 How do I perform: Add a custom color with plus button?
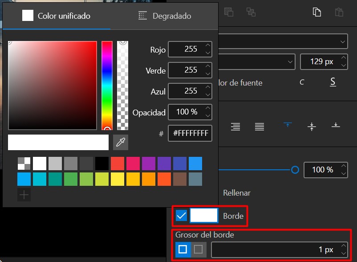tap(24, 195)
